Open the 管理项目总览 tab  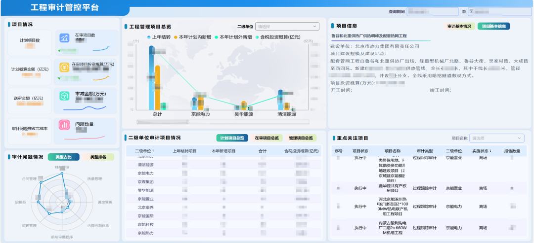tap(301, 138)
